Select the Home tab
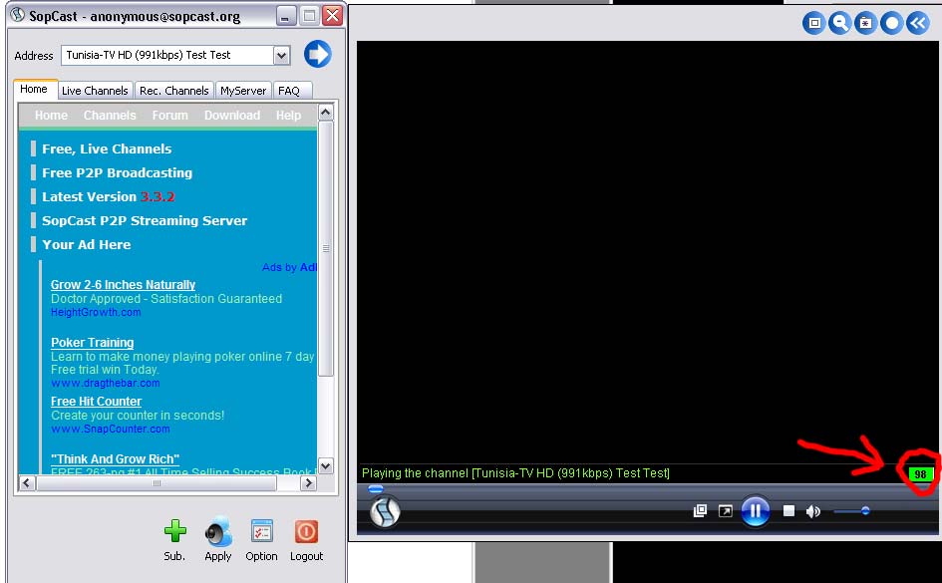The image size is (942, 583). pos(34,89)
